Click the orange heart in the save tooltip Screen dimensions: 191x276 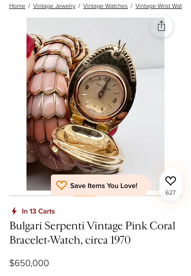tap(61, 185)
